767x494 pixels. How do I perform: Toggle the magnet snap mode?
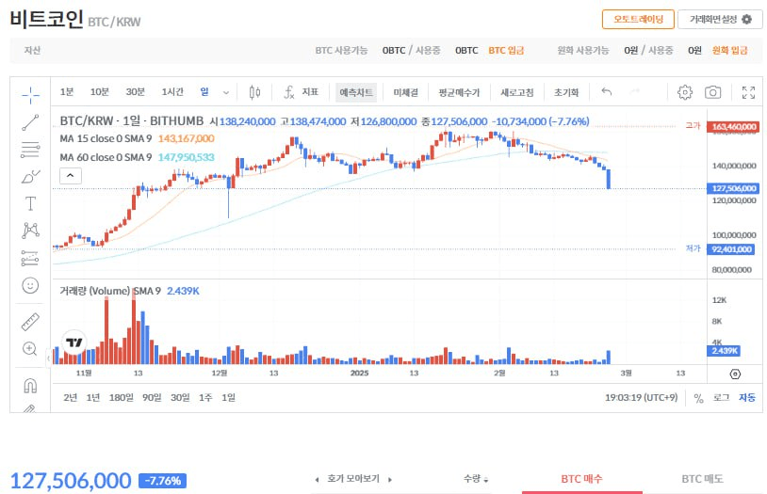30,386
